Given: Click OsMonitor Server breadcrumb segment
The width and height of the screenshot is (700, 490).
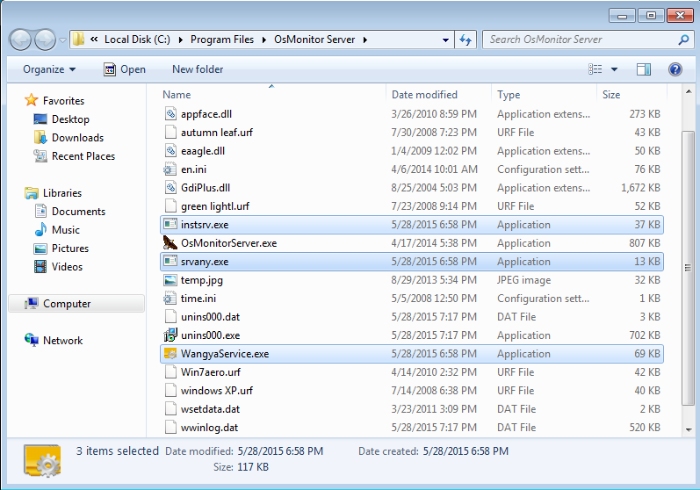Looking at the screenshot, I should (x=314, y=40).
